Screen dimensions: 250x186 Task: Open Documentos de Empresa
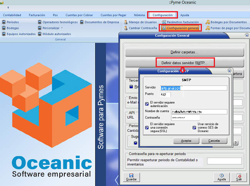coord(99,22)
